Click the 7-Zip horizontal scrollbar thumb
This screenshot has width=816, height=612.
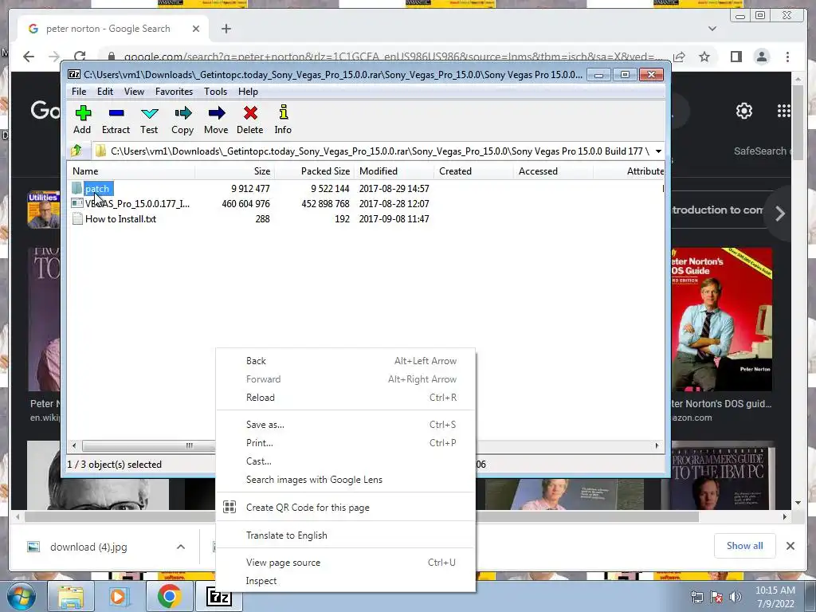pos(150,445)
